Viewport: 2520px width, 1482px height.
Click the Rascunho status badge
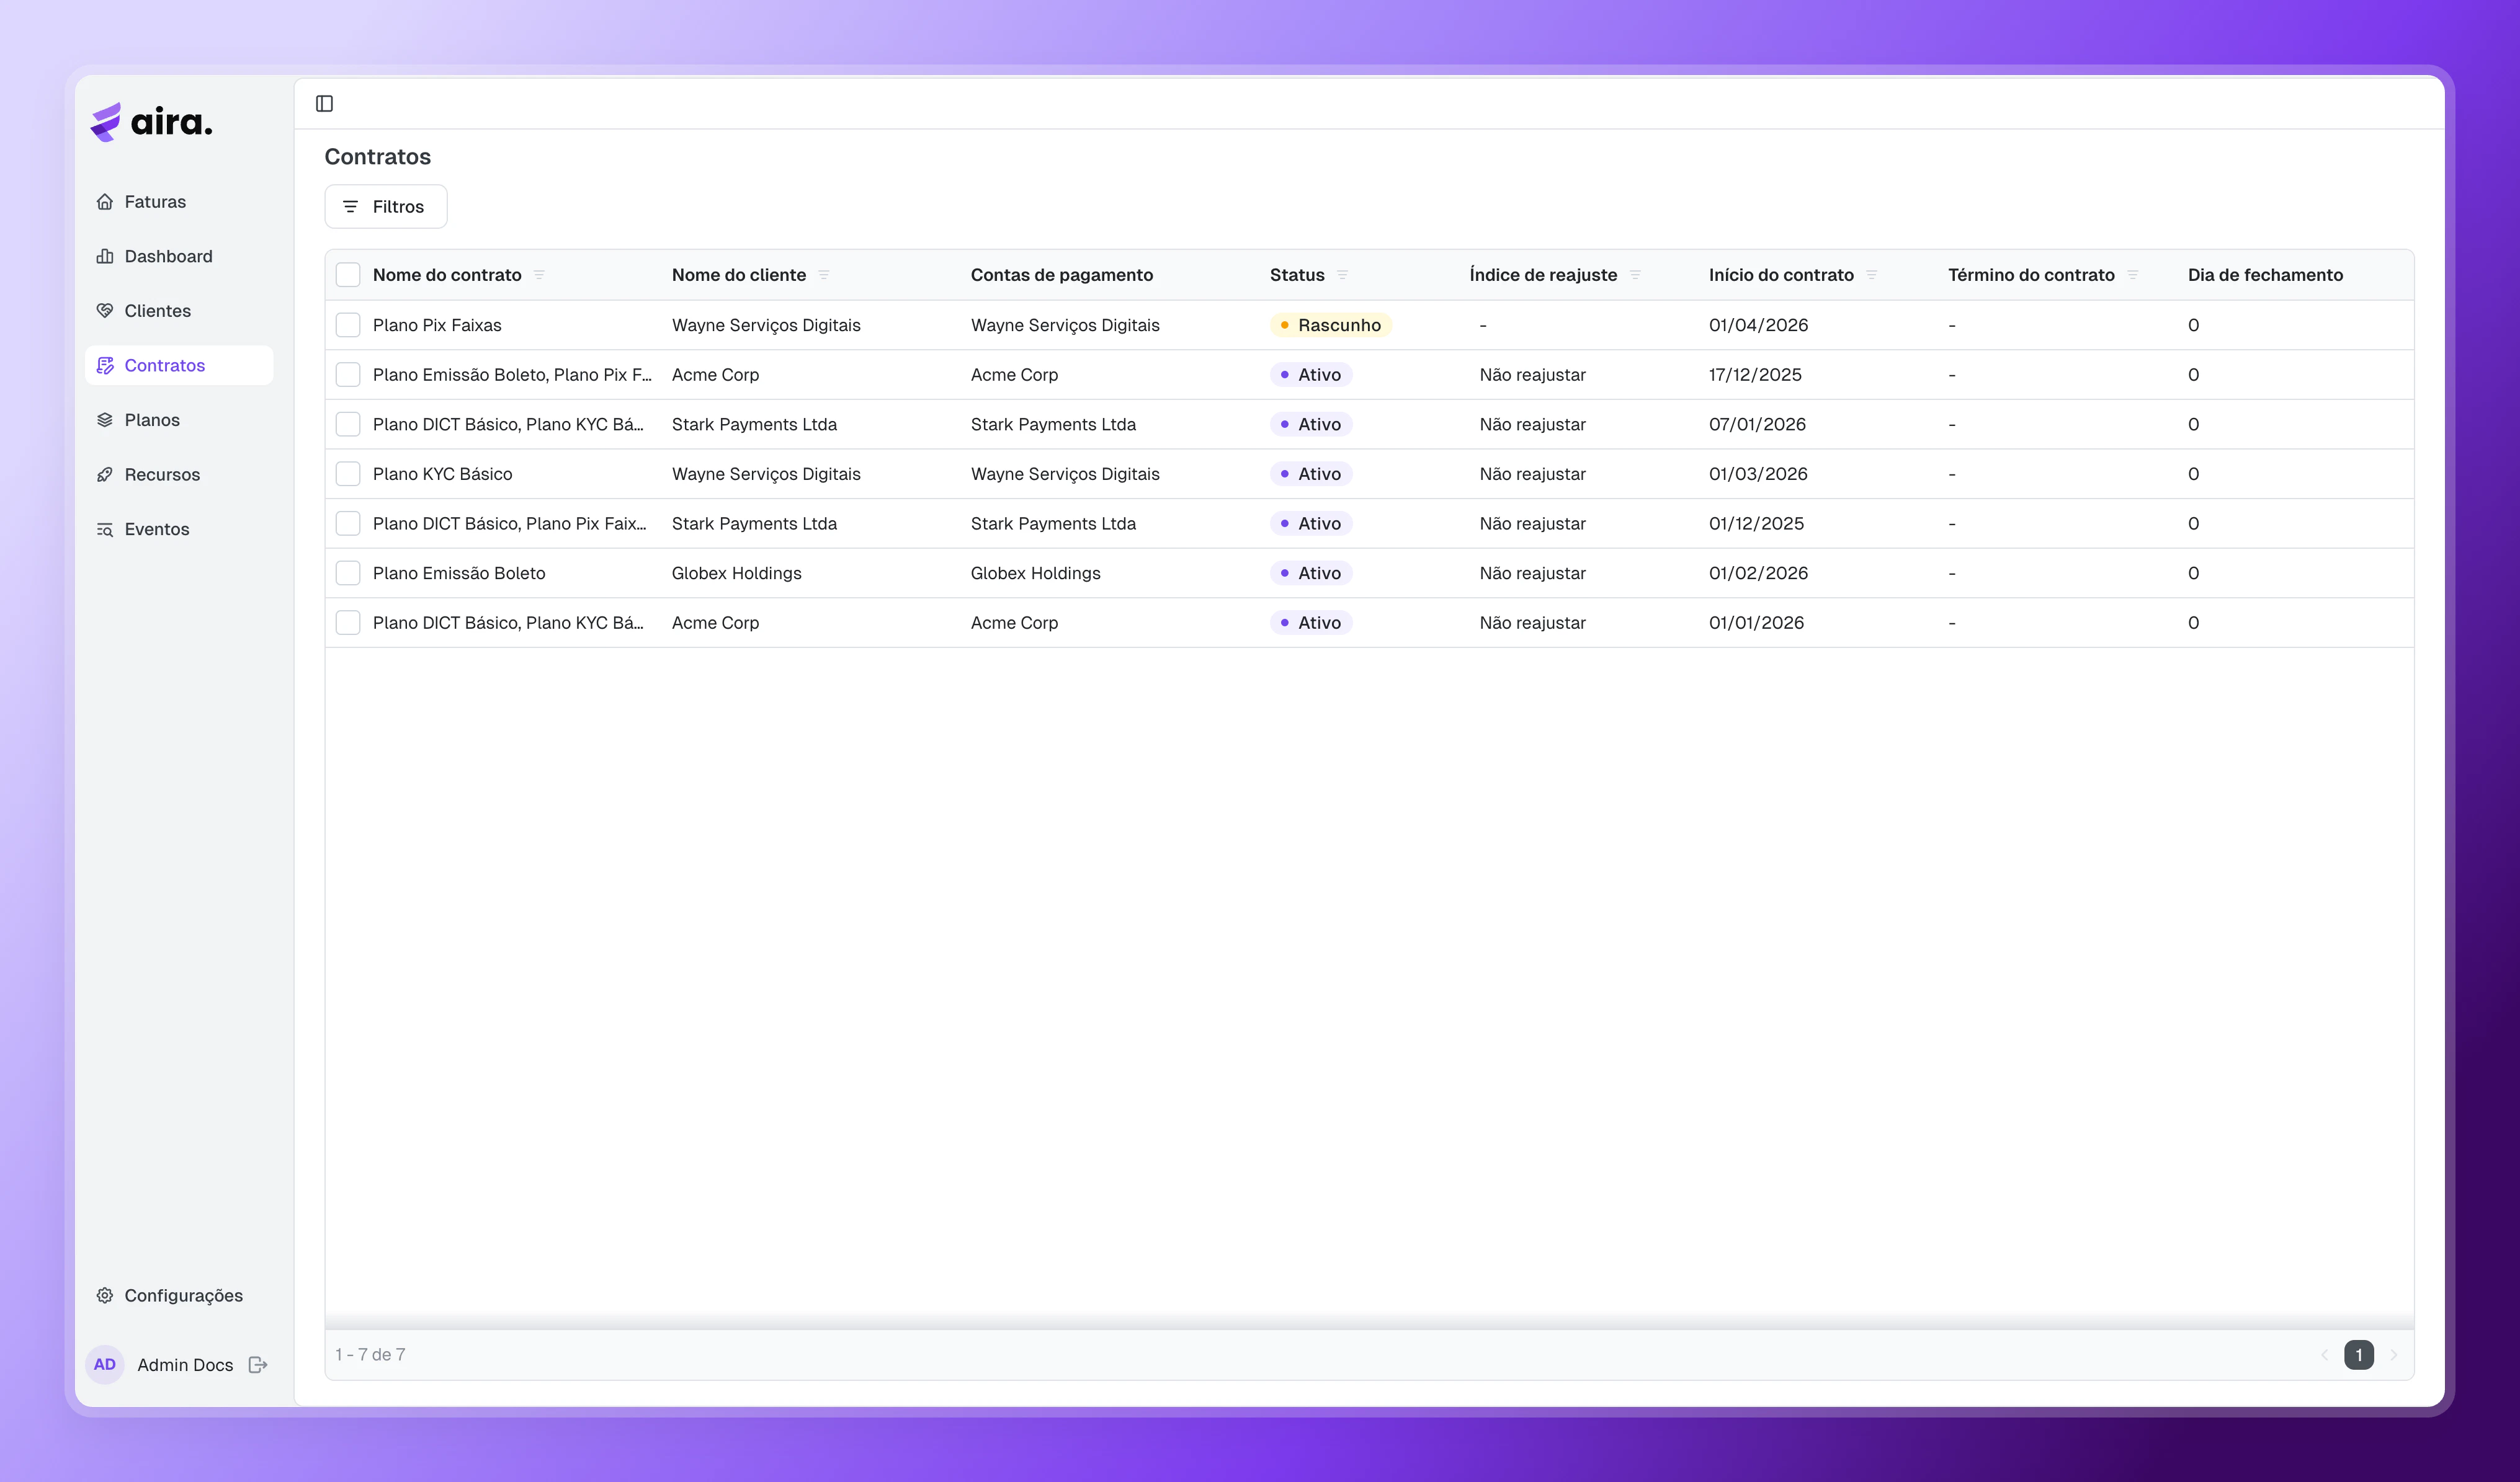[1330, 325]
